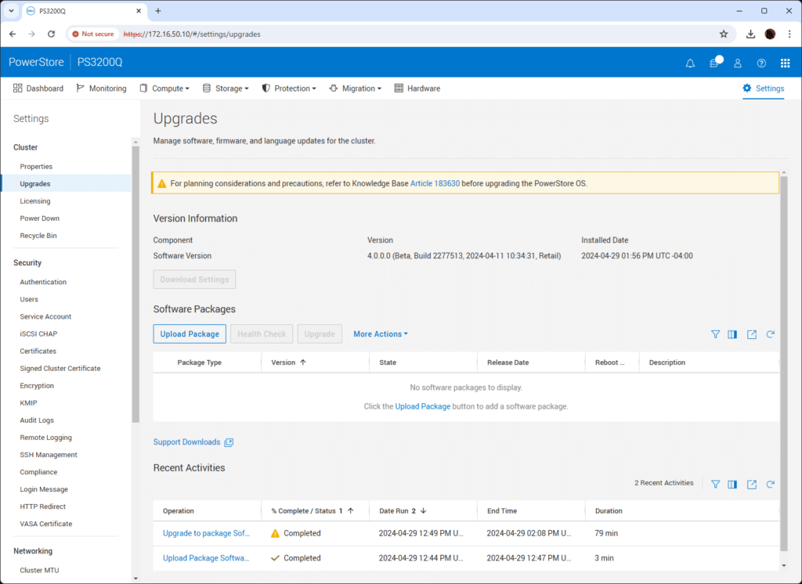
Task: Filter the Recent Activities table
Action: tap(715, 485)
